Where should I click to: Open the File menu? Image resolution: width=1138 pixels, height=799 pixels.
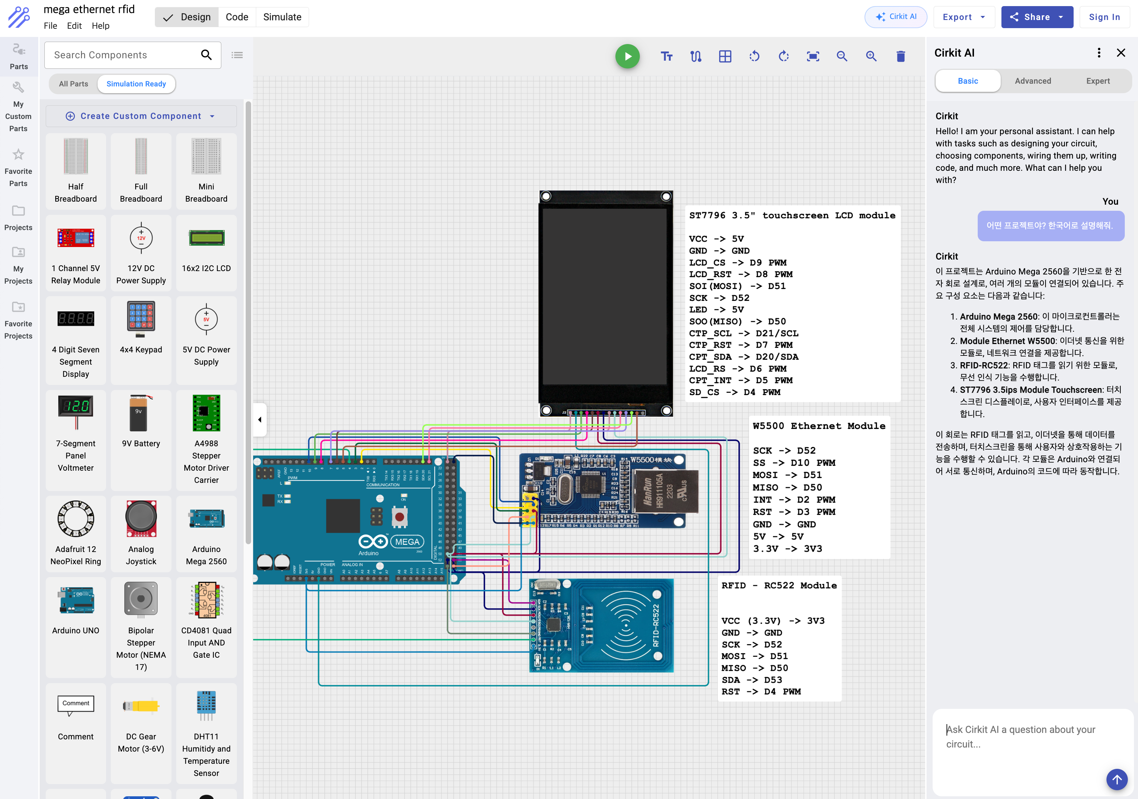point(50,26)
